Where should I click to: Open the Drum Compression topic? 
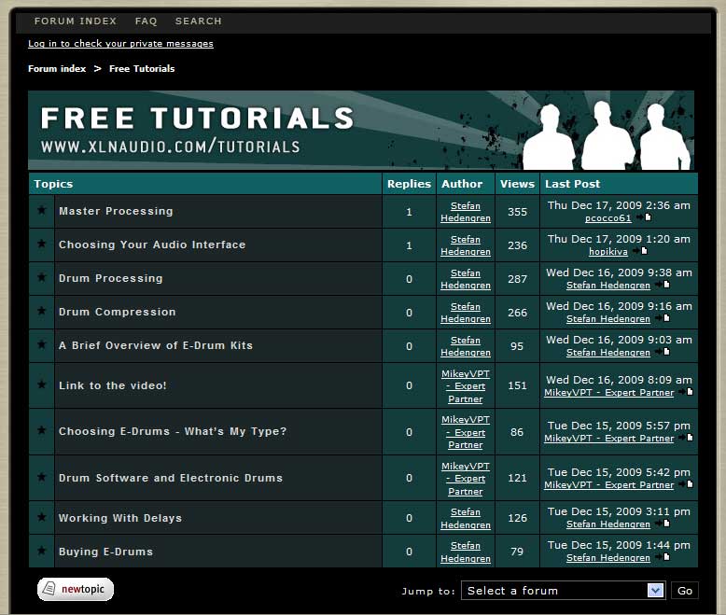click(x=118, y=312)
